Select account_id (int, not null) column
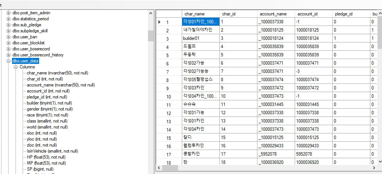This screenshot has height=174, width=382. [48, 91]
